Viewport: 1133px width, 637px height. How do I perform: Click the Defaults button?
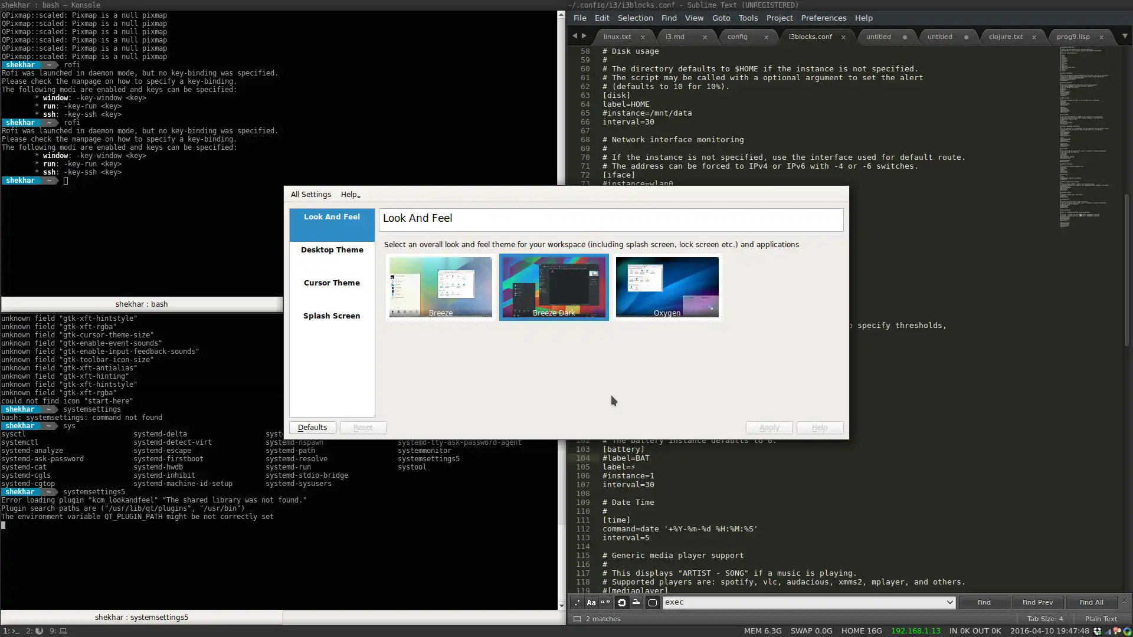coord(312,427)
